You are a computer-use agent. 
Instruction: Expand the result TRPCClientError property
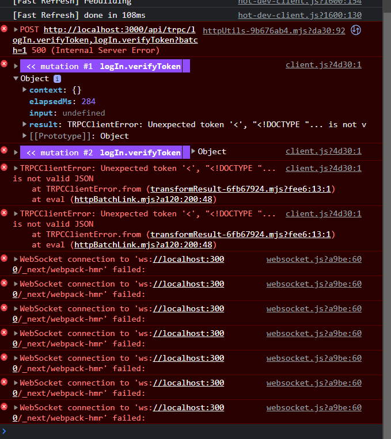25,124
